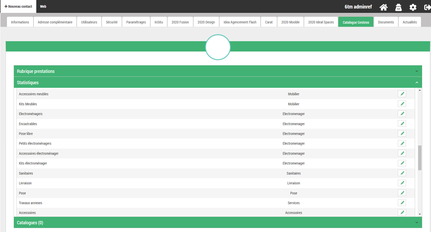Image resolution: width=431 pixels, height=232 pixels.
Task: Click pencil icon for Pose libre
Action: (x=402, y=134)
